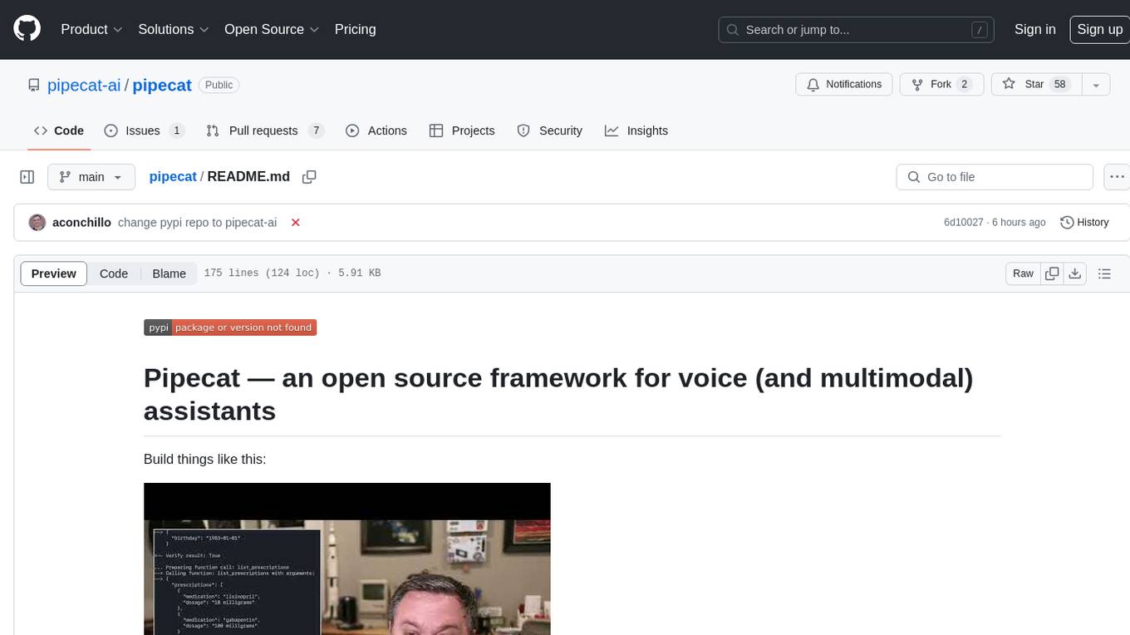
Task: Open the change pypi repo commit message
Action: (x=198, y=223)
